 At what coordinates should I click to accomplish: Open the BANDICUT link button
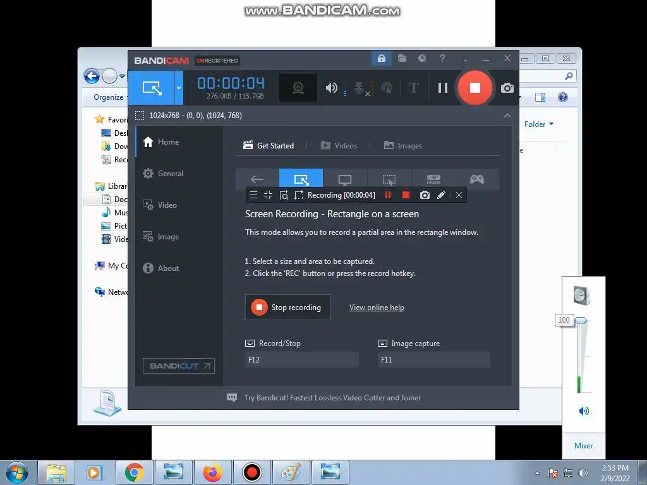(179, 366)
